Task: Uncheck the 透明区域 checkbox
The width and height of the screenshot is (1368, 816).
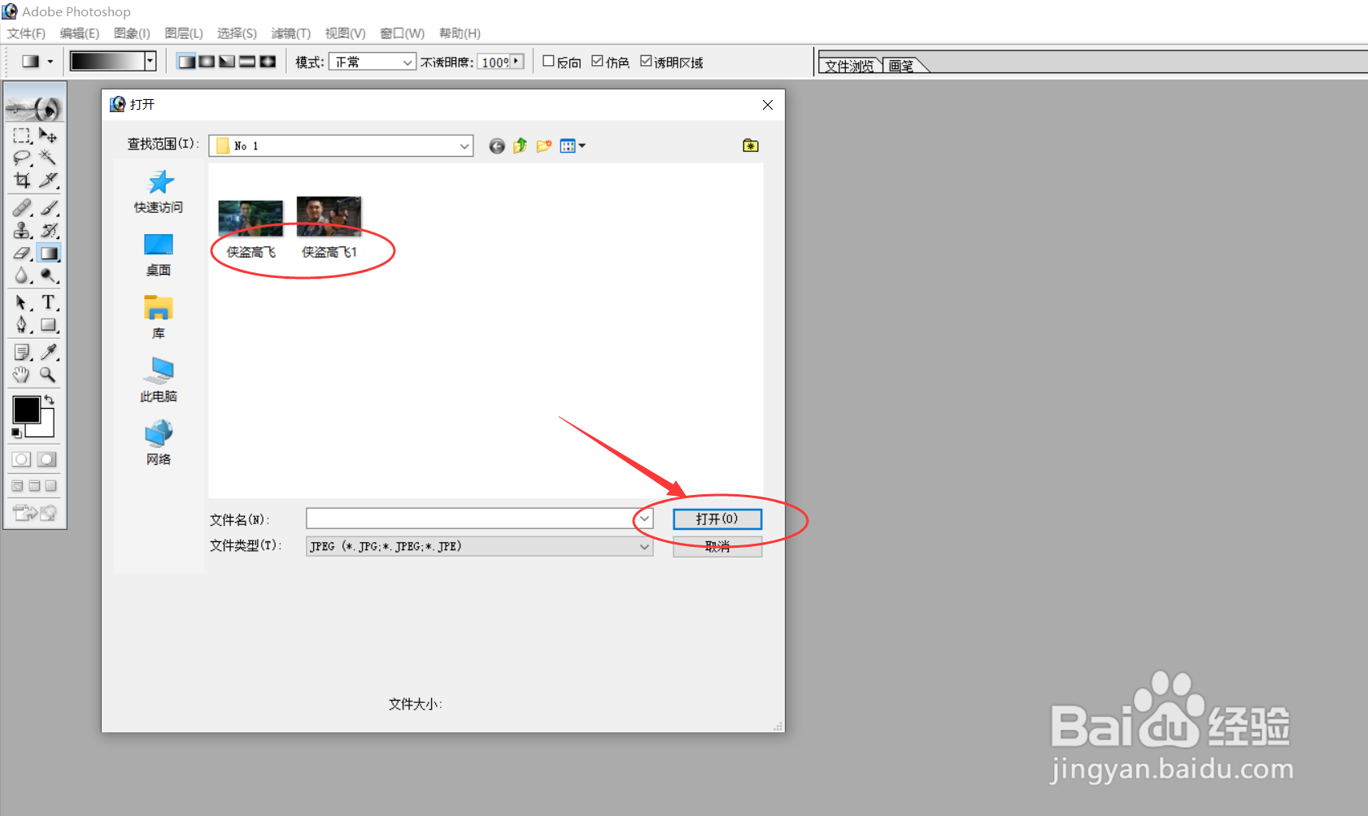Action: (646, 61)
